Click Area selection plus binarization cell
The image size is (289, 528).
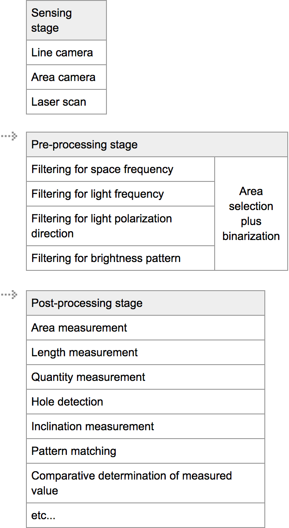pos(251,214)
